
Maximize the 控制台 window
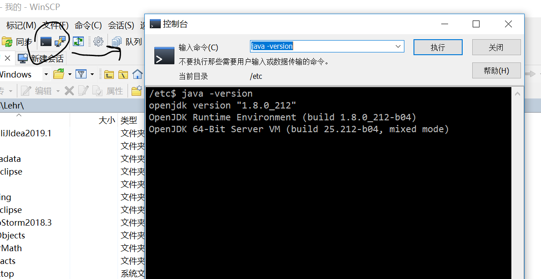point(476,24)
